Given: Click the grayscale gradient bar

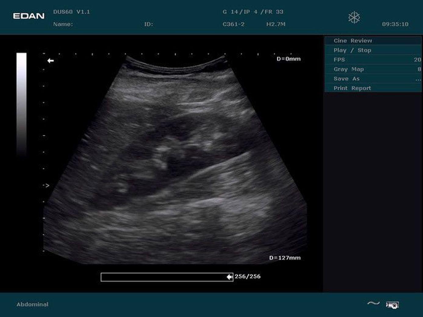Looking at the screenshot, I should pos(21,104).
